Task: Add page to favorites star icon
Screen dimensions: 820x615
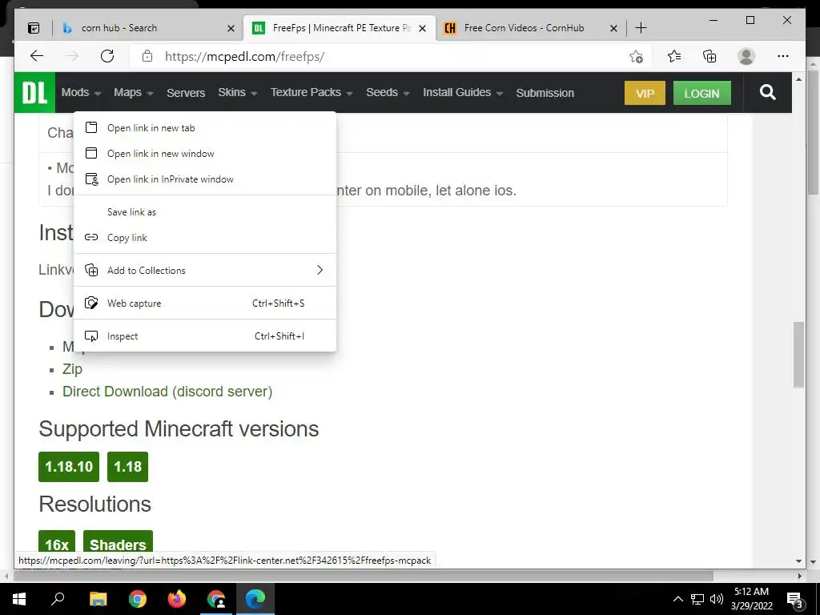Action: pos(636,56)
